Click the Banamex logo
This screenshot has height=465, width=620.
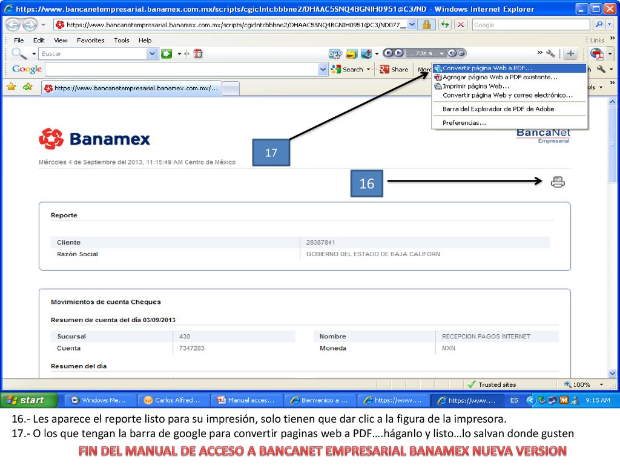94,139
